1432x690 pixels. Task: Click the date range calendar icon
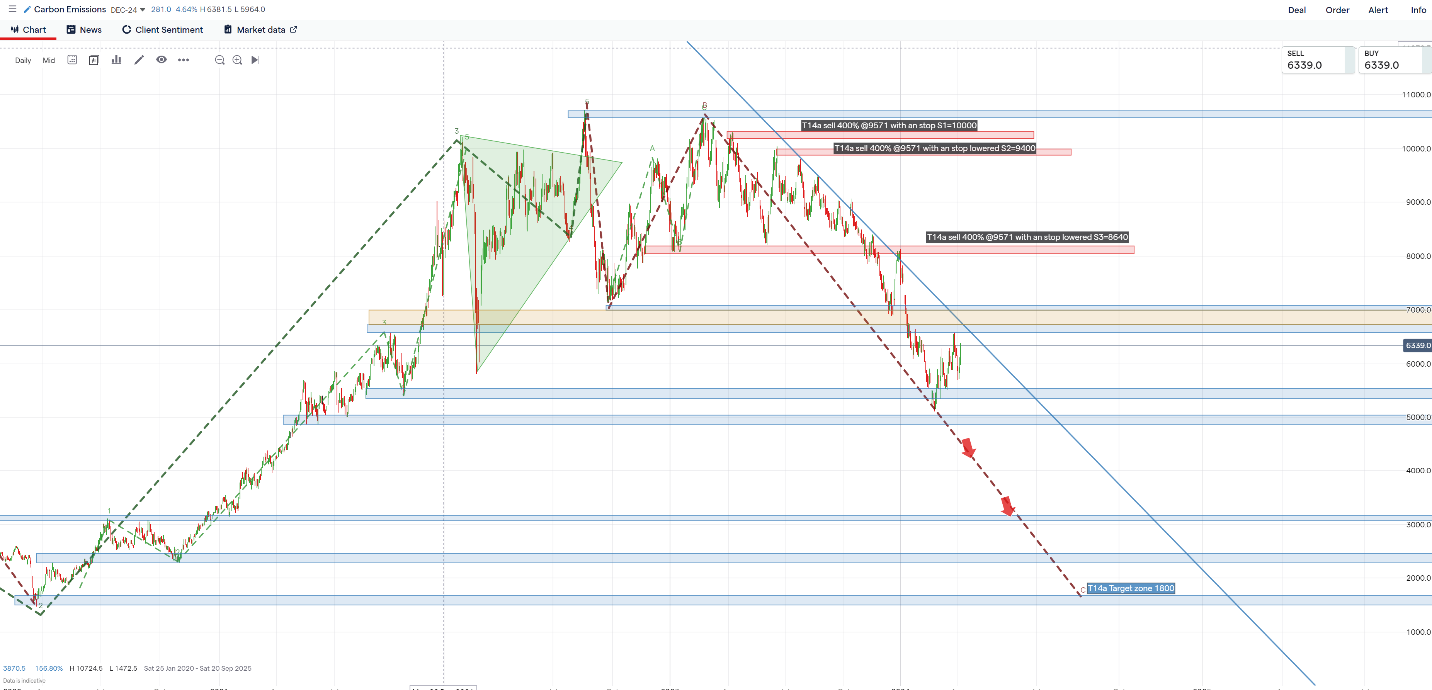[x=72, y=60]
